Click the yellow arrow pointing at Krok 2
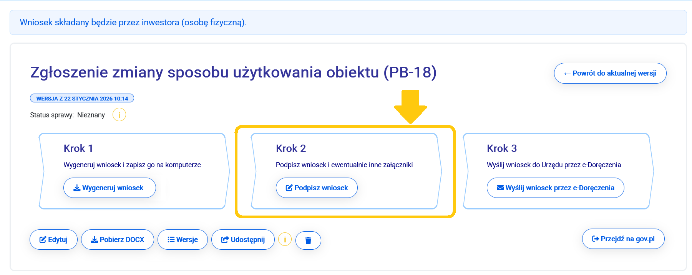The image size is (692, 275). tap(410, 106)
